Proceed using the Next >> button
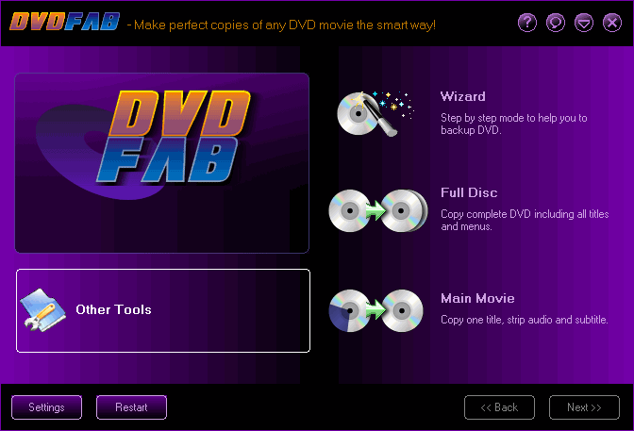Image resolution: width=634 pixels, height=431 pixels. tap(584, 407)
